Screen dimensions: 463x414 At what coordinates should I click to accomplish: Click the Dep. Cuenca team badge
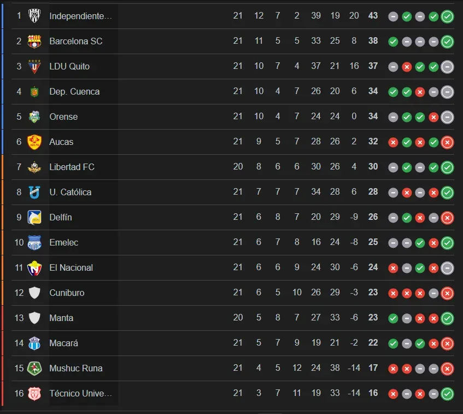coord(34,91)
